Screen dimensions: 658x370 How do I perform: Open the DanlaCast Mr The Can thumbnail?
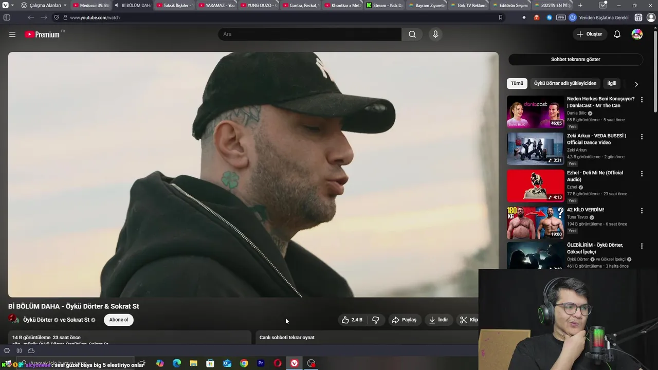pyautogui.click(x=535, y=112)
